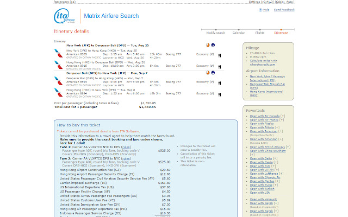Click the ITA Software logo

coord(64,16)
